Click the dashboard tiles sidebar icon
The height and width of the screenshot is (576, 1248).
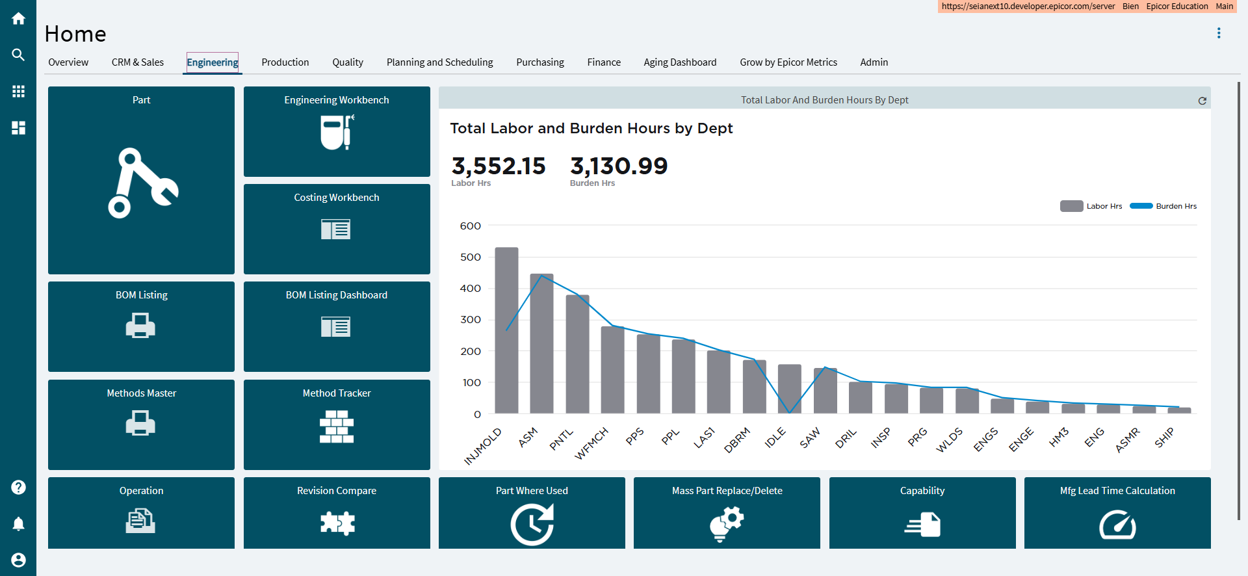[18, 128]
